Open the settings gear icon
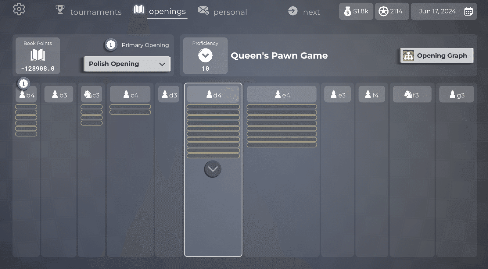Viewport: 488px width, 269px height. tap(19, 9)
